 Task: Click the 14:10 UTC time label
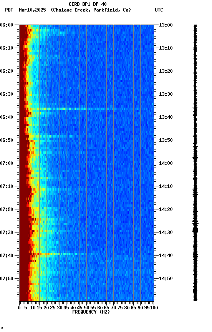[166, 186]
